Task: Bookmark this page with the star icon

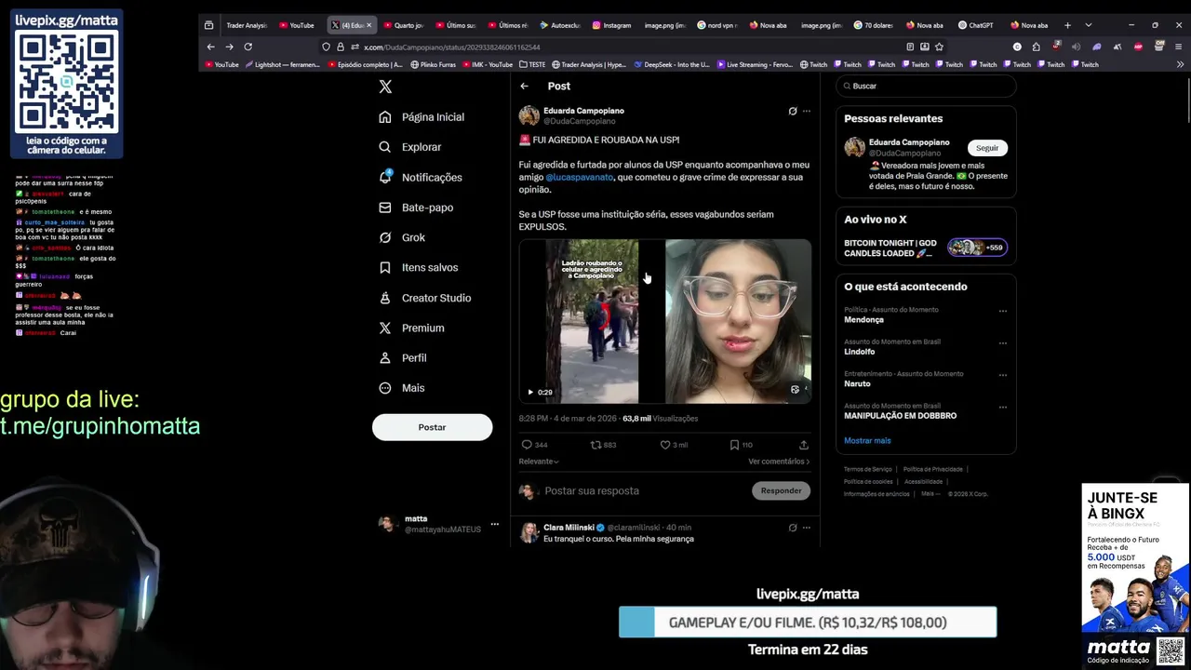Action: 940,47
